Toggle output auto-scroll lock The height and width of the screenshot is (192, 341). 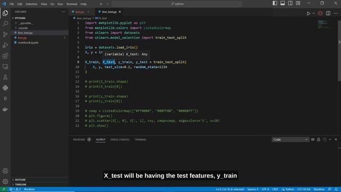pyautogui.click(x=319, y=140)
